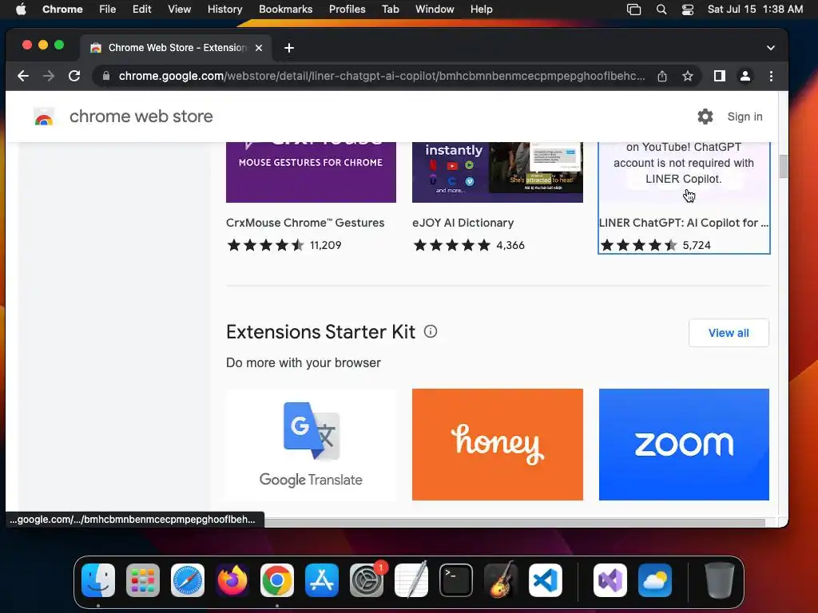Open the Chrome profile icon
This screenshot has width=818, height=613.
745,76
